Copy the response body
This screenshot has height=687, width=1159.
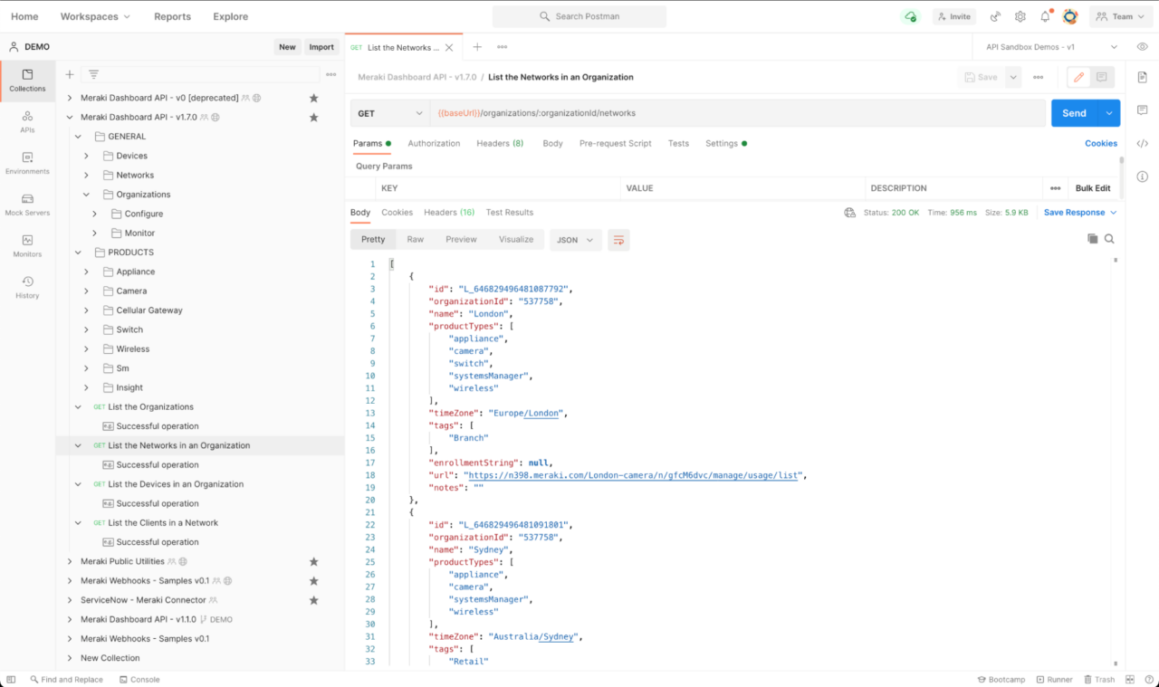pos(1093,238)
